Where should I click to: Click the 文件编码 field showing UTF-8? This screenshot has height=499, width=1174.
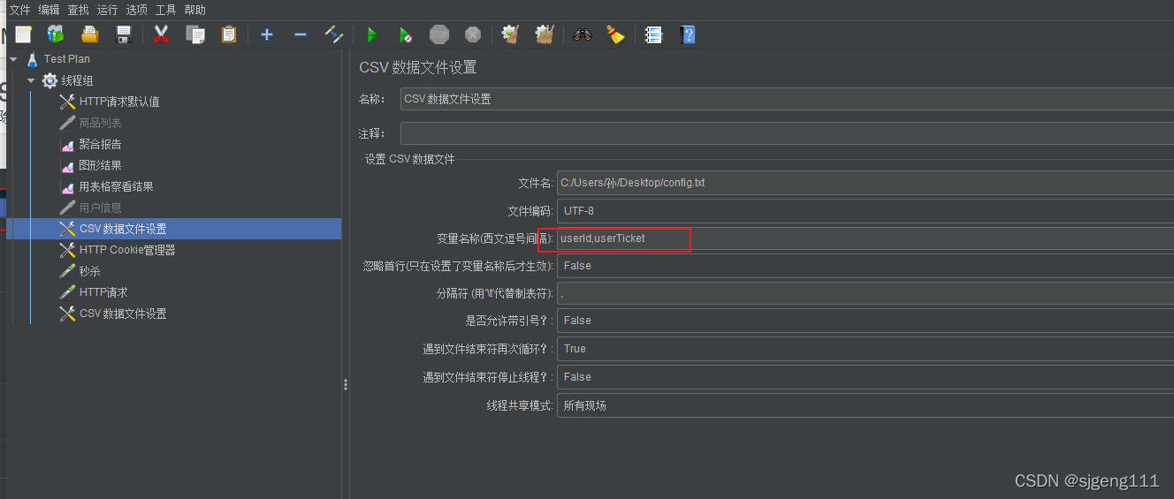tap(865, 211)
